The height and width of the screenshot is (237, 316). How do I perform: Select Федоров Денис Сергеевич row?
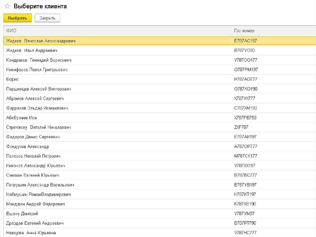pyautogui.click(x=33, y=137)
